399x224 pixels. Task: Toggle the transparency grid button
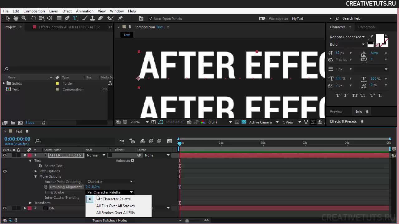click(244, 122)
